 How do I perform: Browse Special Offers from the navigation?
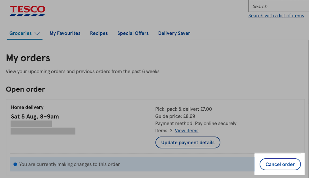pyautogui.click(x=133, y=33)
